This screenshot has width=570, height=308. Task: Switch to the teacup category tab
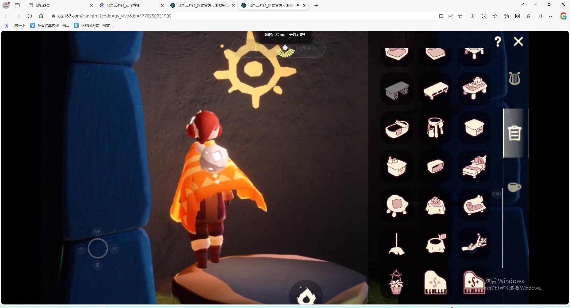pos(514,187)
